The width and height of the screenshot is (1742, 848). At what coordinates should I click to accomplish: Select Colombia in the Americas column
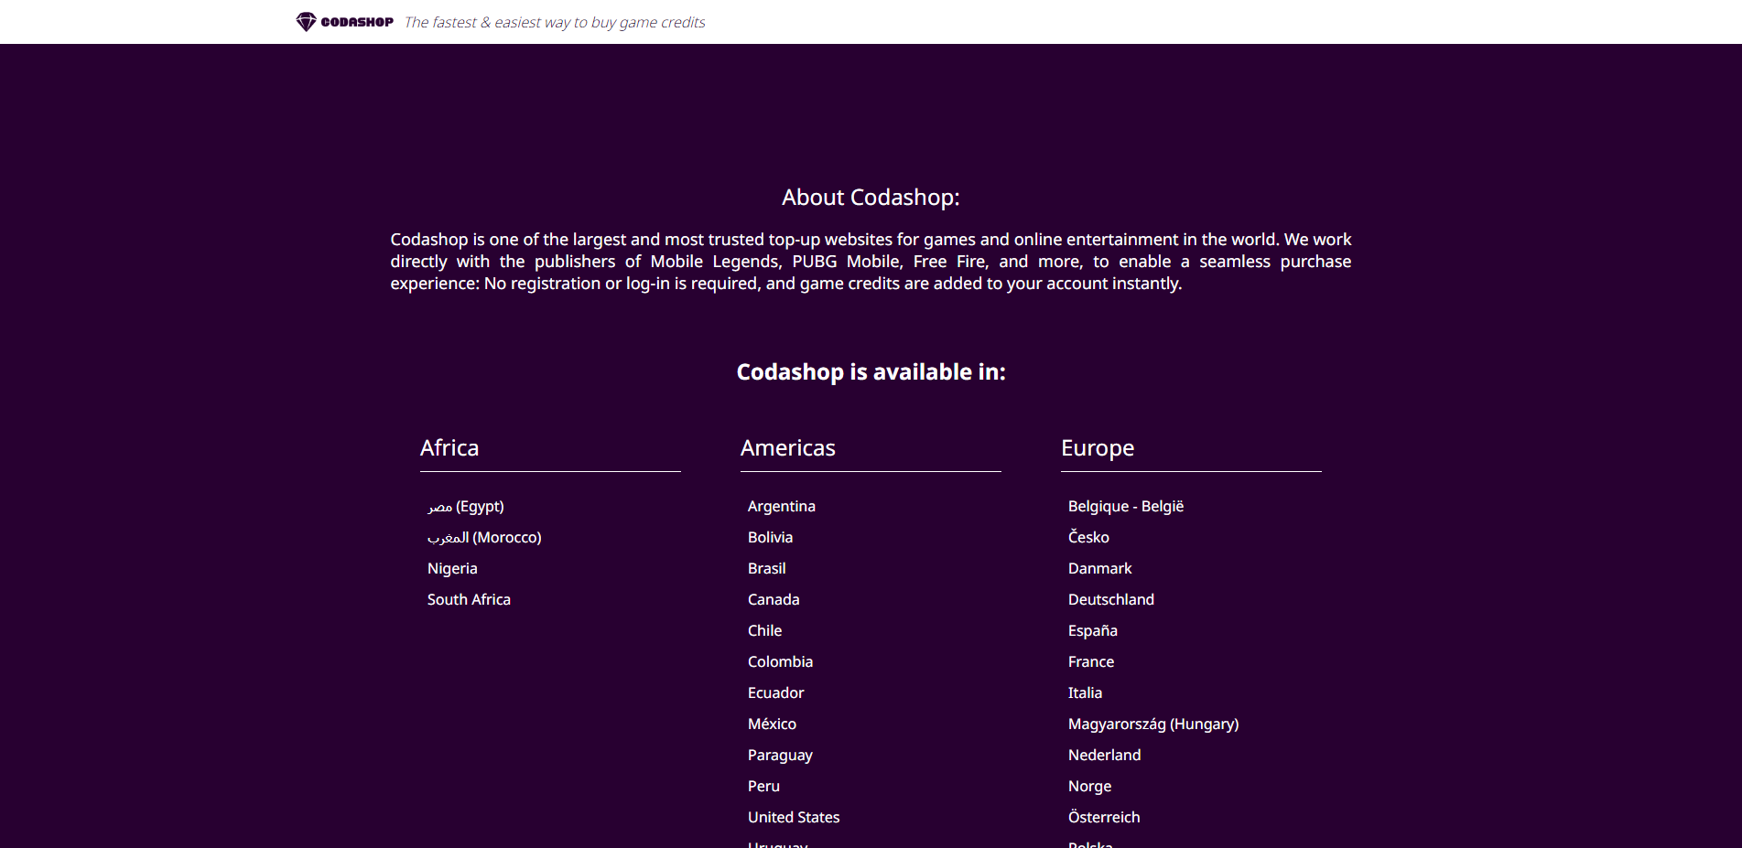(x=780, y=662)
